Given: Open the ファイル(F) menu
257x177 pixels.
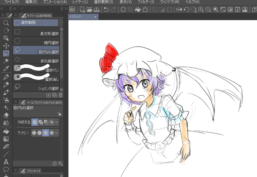Looking at the screenshot, I should click(x=11, y=2).
